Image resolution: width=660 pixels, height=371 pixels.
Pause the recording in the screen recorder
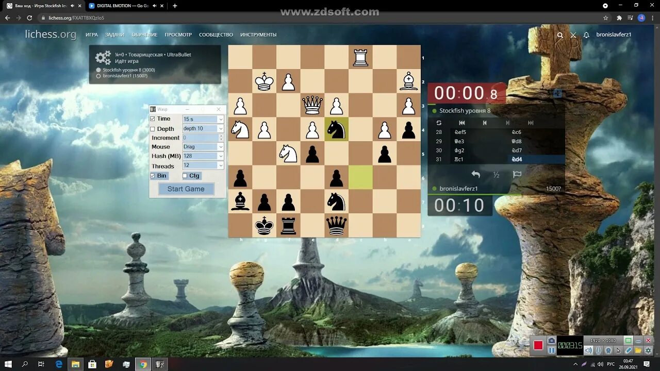coord(551,349)
